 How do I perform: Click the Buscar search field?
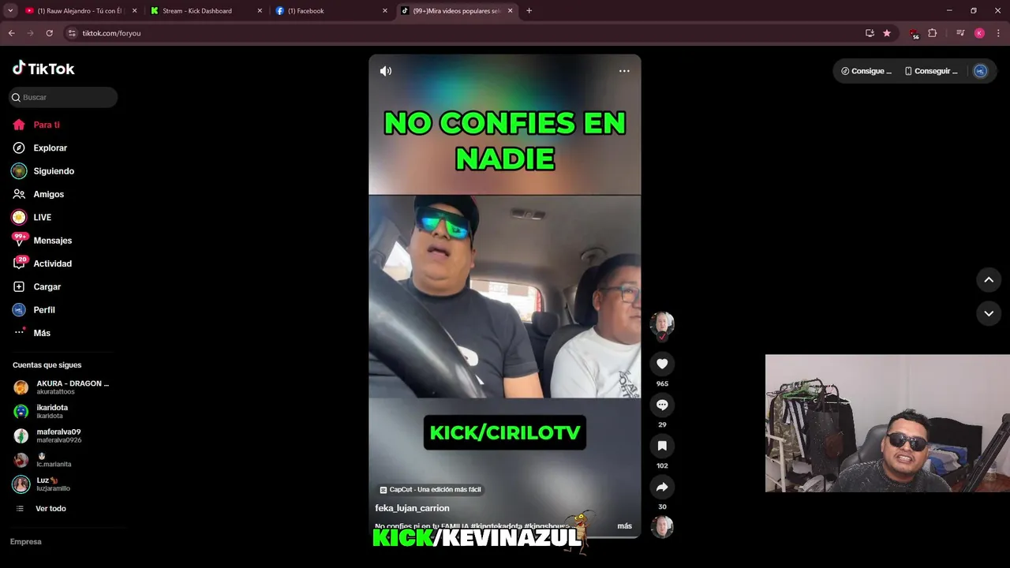point(63,97)
